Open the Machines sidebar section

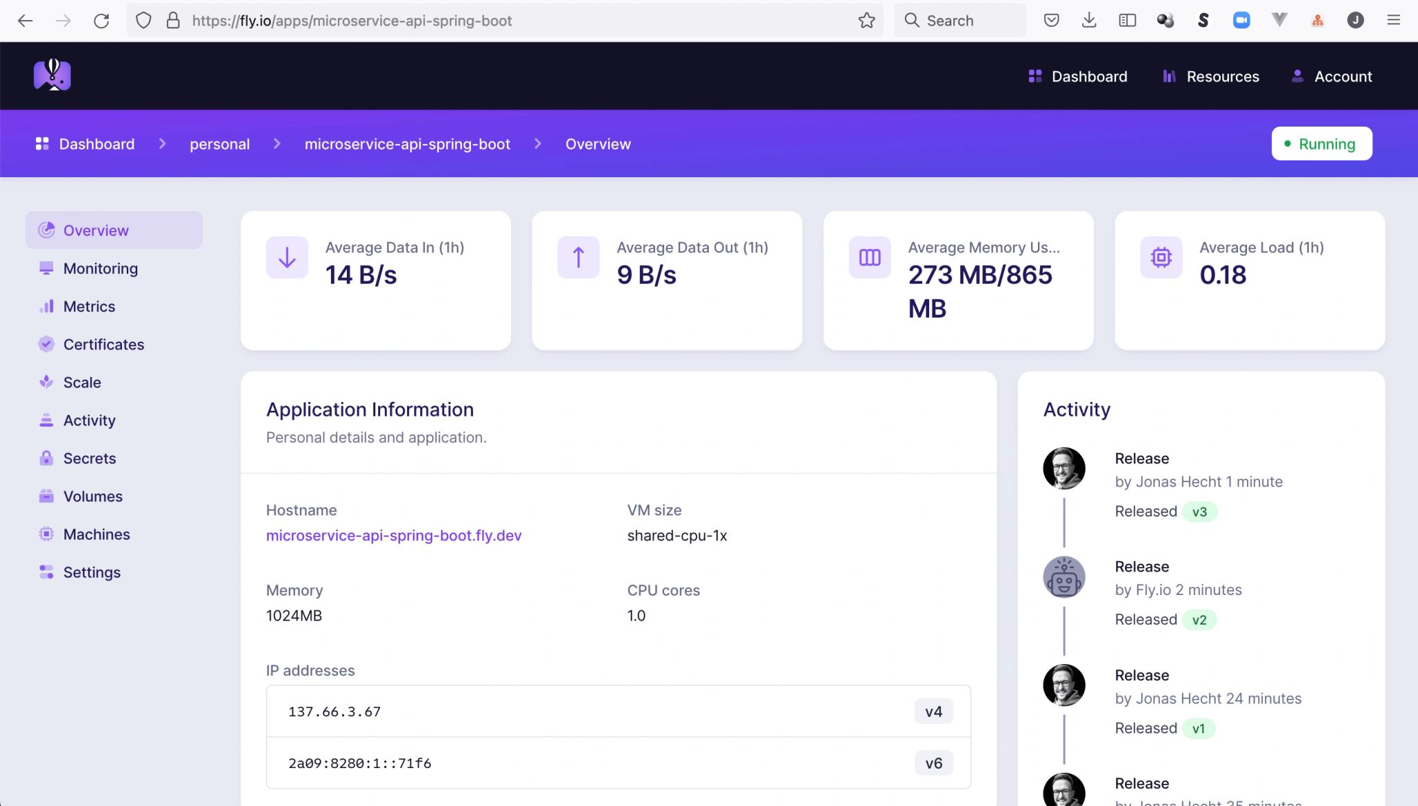[96, 534]
